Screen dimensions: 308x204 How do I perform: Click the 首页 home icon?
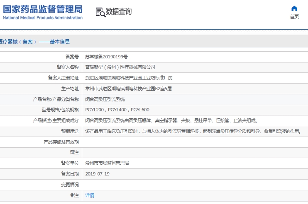(x=294, y=9)
